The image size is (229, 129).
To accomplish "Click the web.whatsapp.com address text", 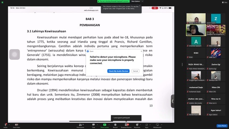I will 91,10.
